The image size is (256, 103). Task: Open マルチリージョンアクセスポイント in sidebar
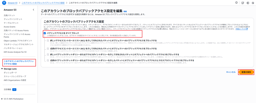click(x=18, y=44)
